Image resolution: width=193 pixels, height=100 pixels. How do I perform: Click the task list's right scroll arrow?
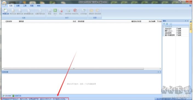(160, 69)
